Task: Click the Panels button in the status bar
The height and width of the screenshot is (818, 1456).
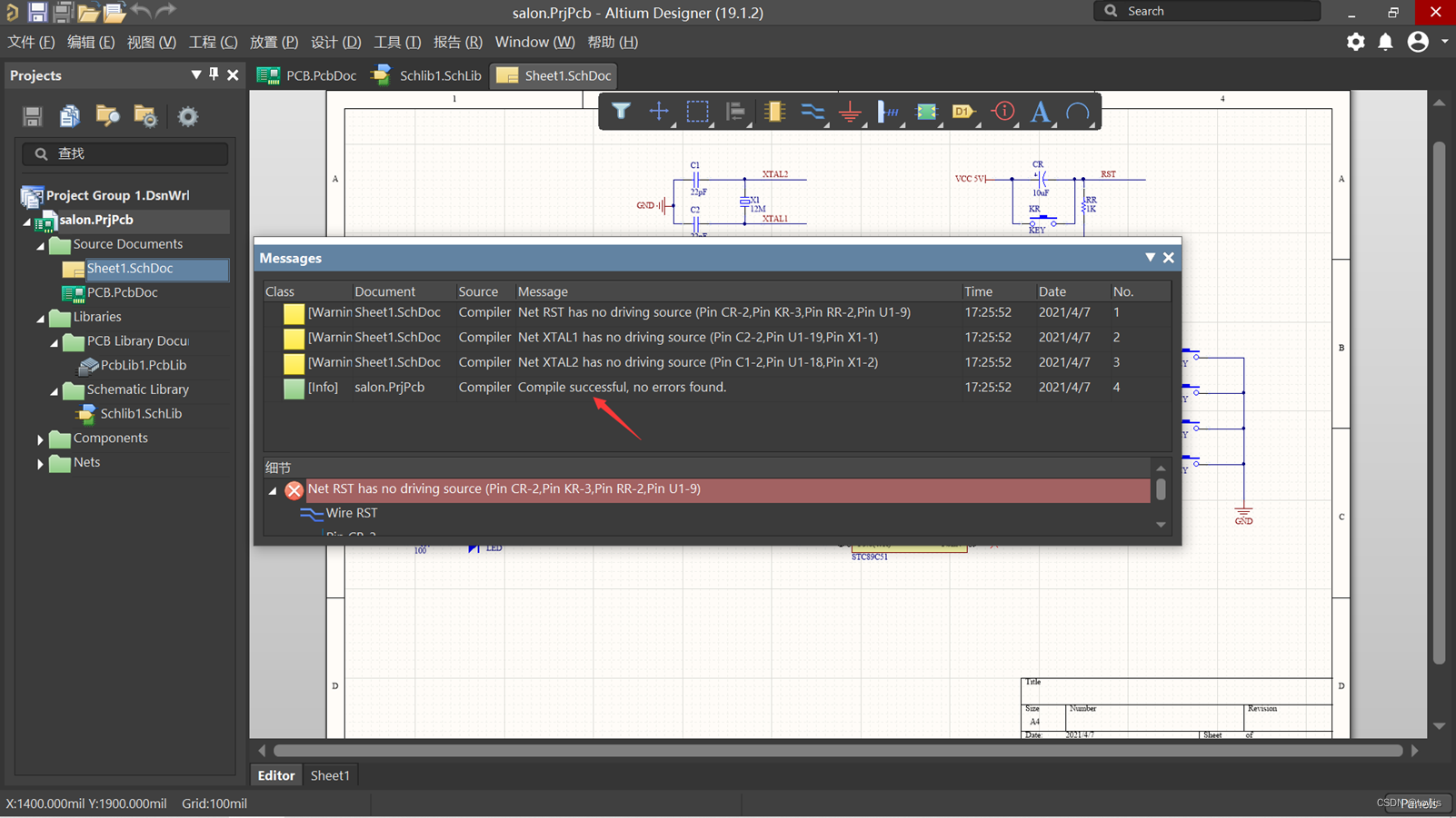Action: tap(1419, 803)
